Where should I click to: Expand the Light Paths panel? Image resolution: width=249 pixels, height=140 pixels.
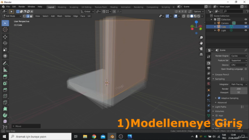221,107
